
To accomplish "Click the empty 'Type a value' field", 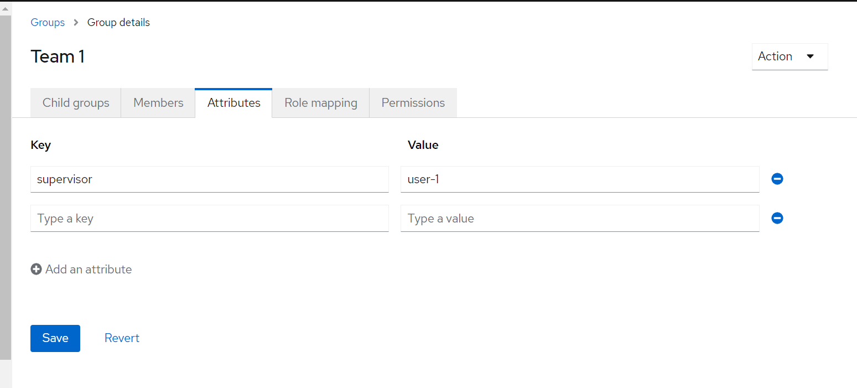I will click(579, 219).
